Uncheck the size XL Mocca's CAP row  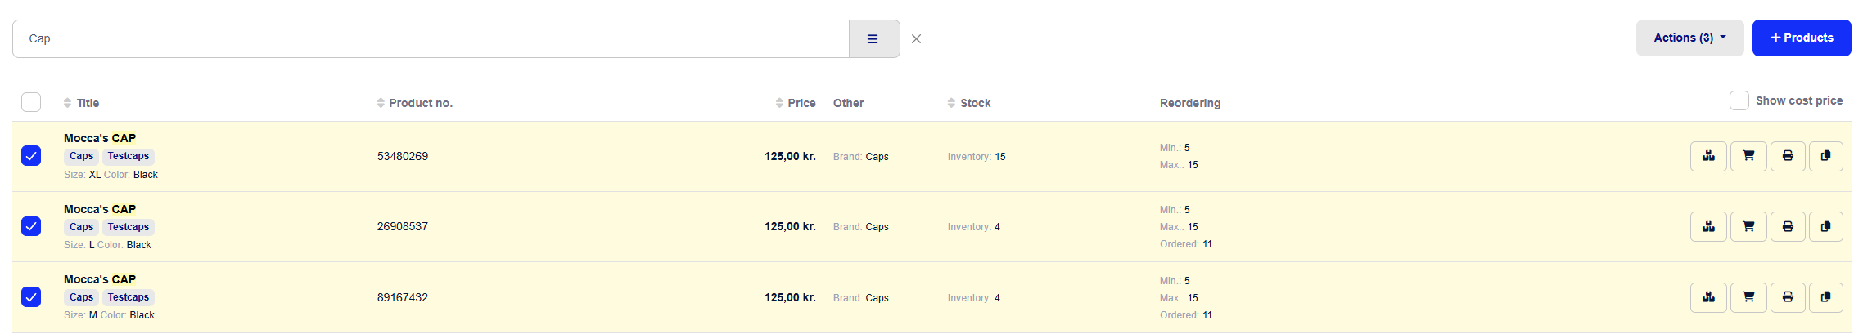31,155
